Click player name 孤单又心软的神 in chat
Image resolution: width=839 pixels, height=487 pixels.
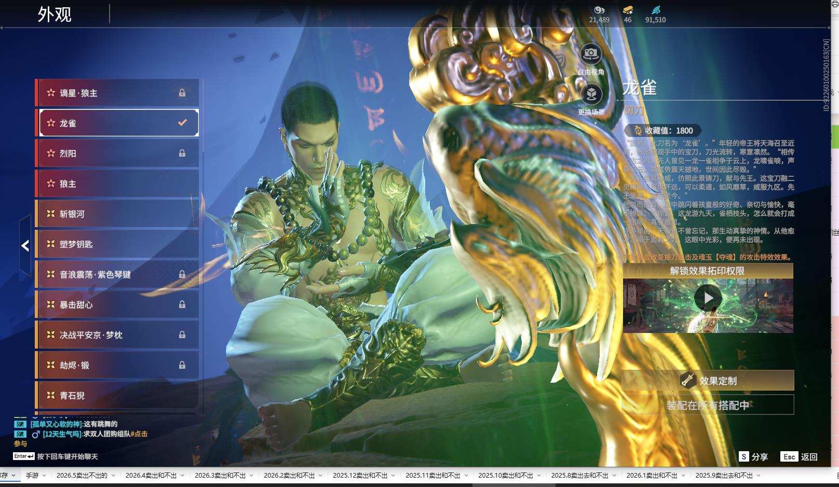coord(57,424)
